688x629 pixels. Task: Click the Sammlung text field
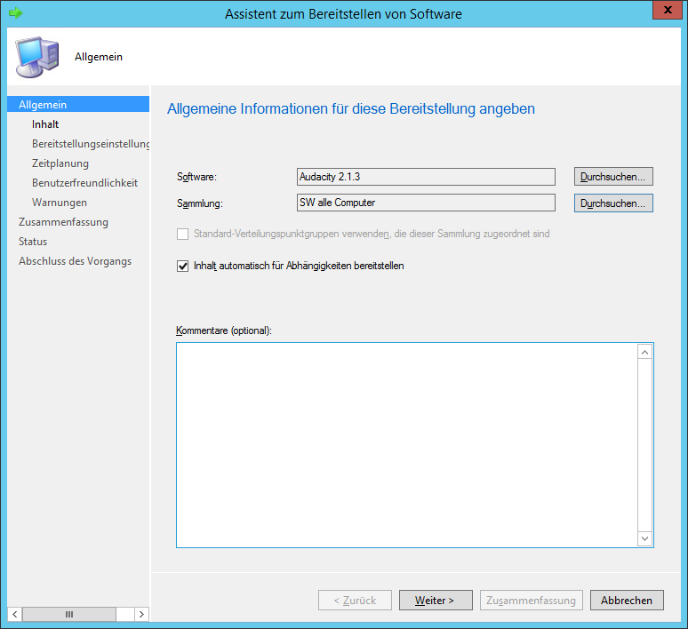pos(426,203)
